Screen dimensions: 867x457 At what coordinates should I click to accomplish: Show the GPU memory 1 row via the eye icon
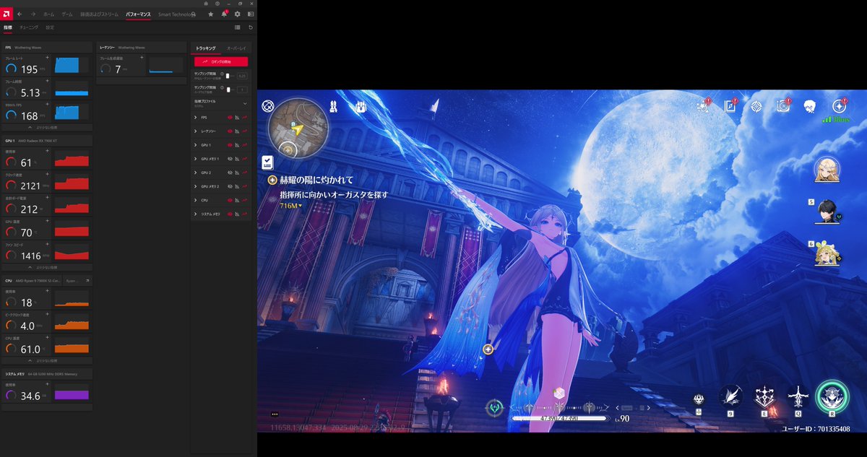[230, 158]
